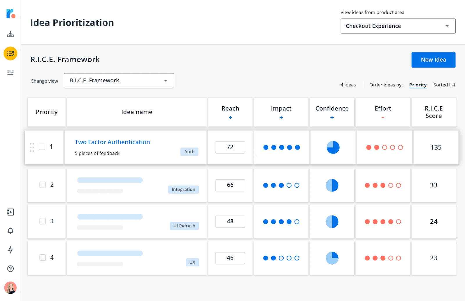The width and height of the screenshot is (465, 301).
Task: Expand the R.I.C.E. Framework view selector
Action: point(119,81)
